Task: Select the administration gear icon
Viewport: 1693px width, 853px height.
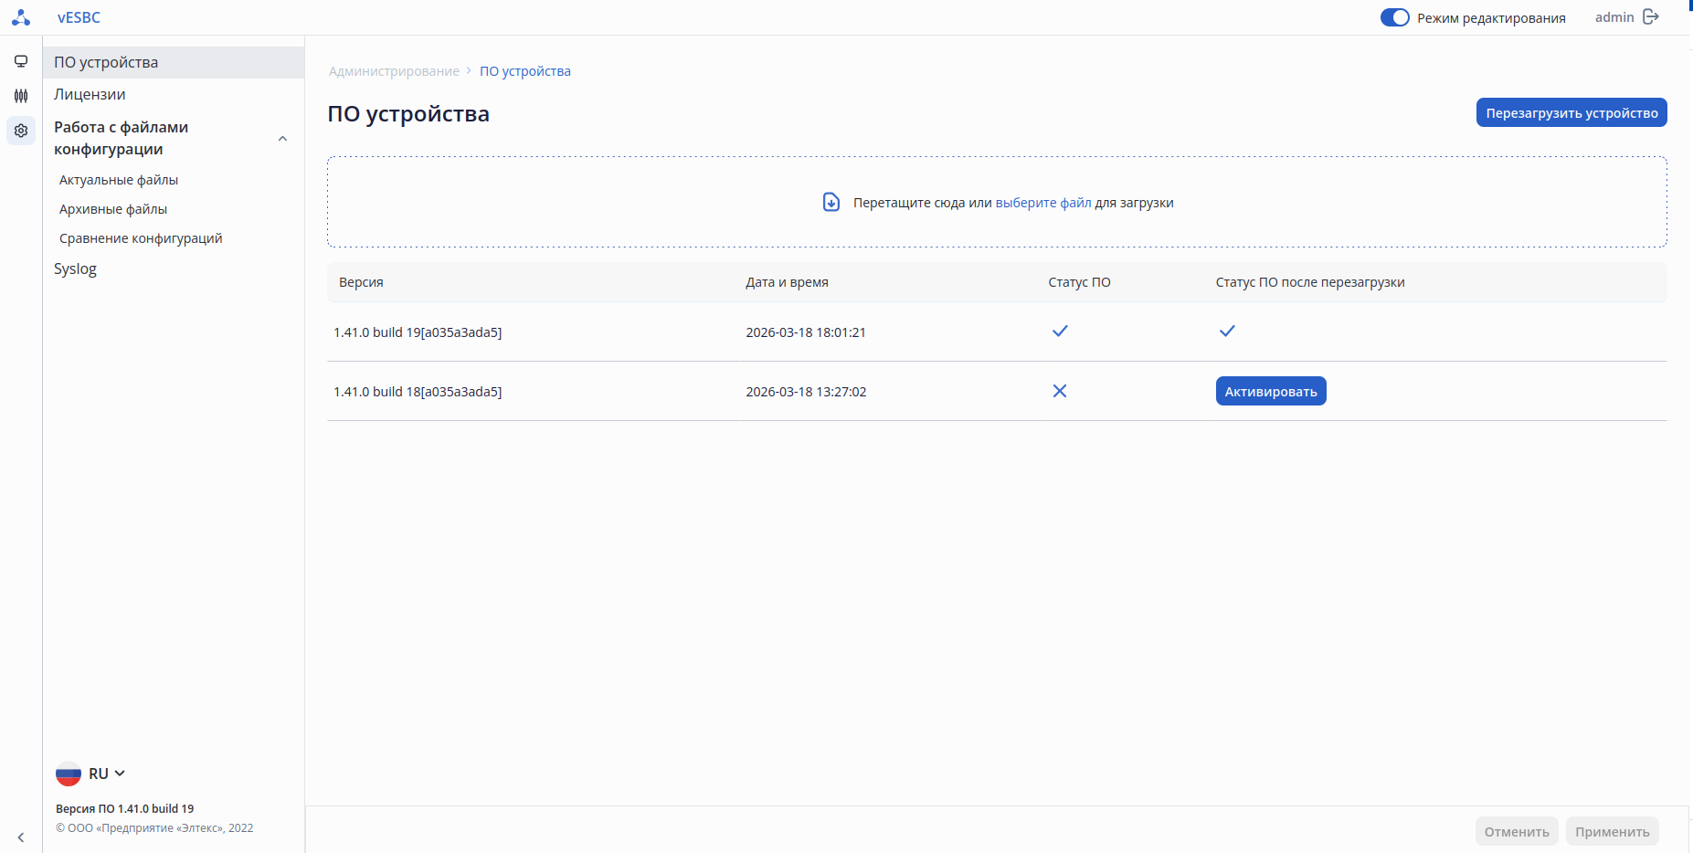Action: pos(21,131)
